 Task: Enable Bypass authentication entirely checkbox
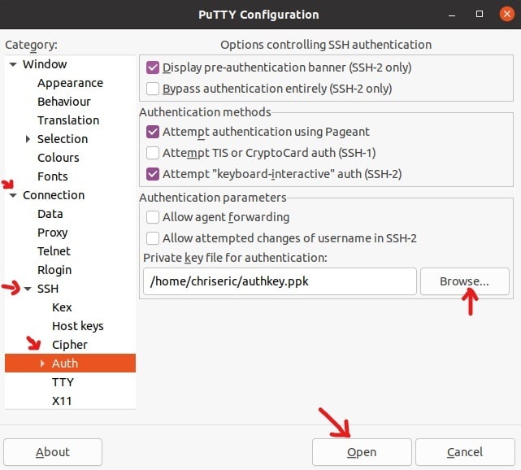point(153,89)
